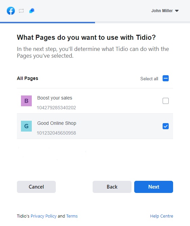Image resolution: width=190 pixels, height=226 pixels.
Task: Click the teal G page avatar
Action: [26, 126]
